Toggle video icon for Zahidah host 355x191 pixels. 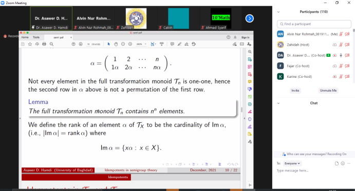click(x=347, y=45)
